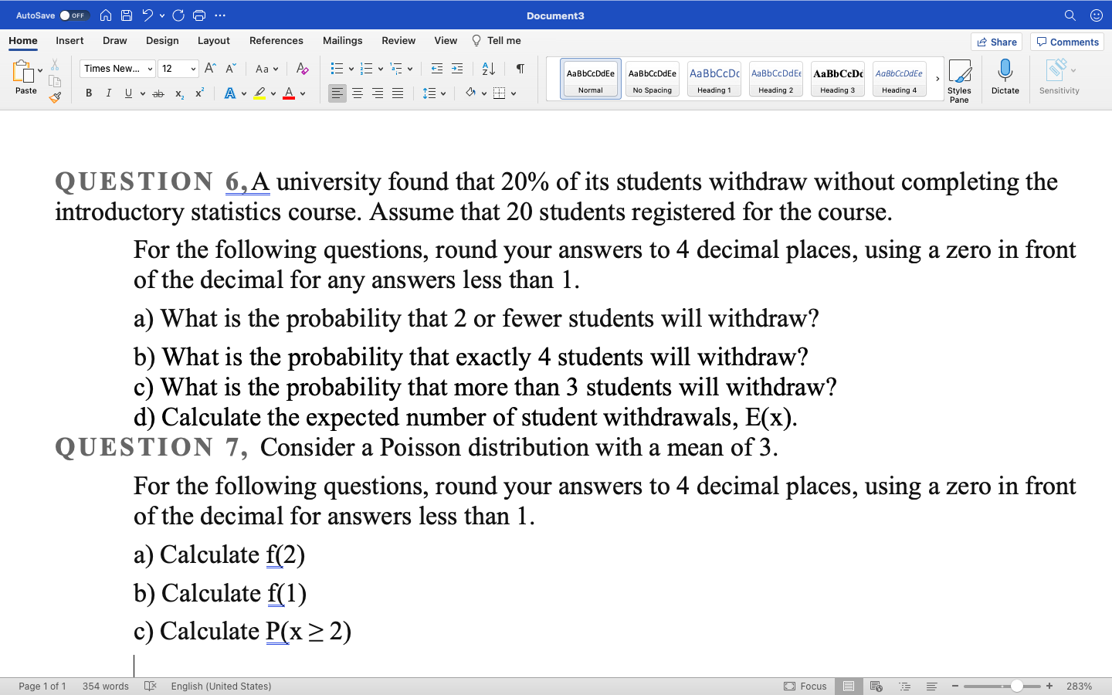
Task: Expand the styles gallery arrow
Action: (937, 79)
